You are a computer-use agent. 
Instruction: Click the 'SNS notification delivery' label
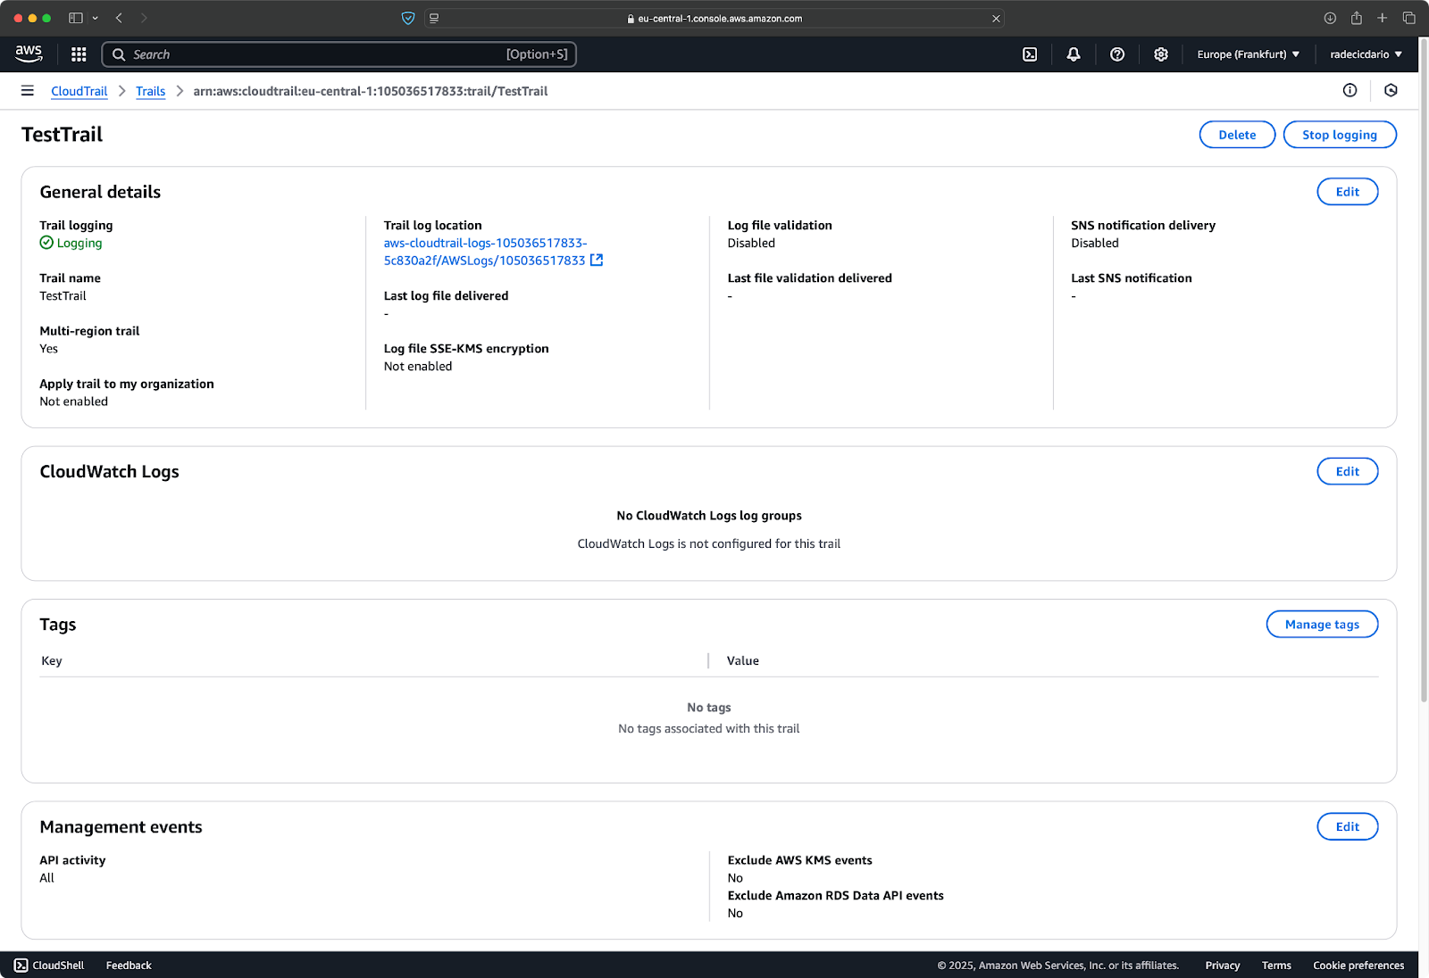(1143, 226)
